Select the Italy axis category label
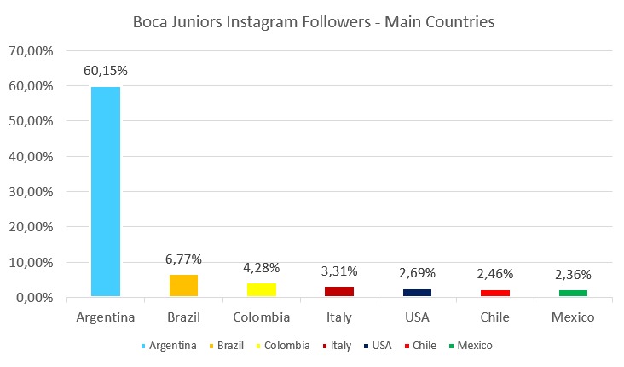 click(x=339, y=317)
